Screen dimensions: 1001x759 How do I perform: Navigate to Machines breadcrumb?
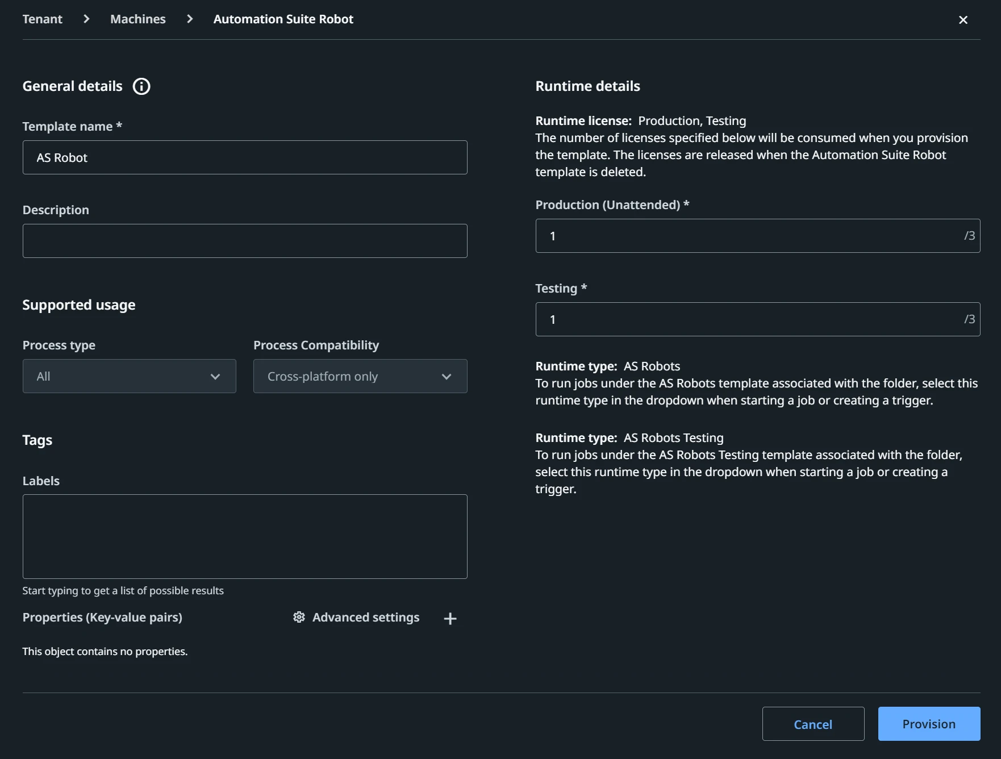click(x=138, y=19)
